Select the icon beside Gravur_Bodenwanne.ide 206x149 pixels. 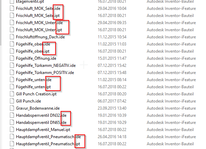click(x=12, y=108)
